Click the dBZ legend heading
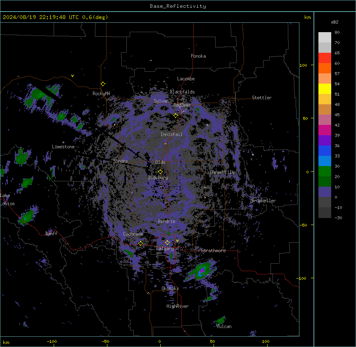This screenshot has width=356, height=347. [x=335, y=22]
